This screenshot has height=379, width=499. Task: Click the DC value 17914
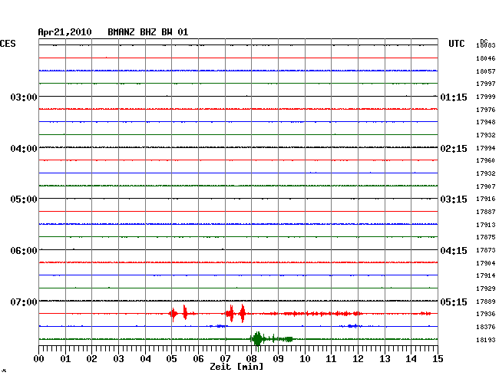[x=486, y=275]
